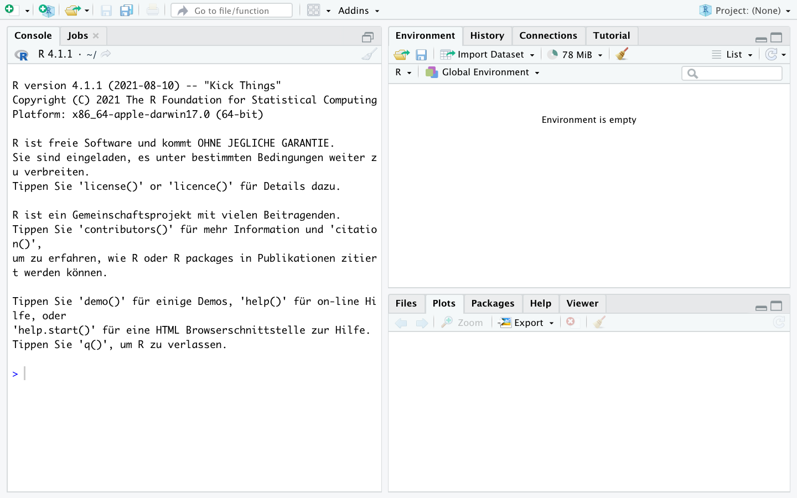Viewport: 797px width, 498px height.
Task: Switch to the Plots tab
Action: pos(444,303)
